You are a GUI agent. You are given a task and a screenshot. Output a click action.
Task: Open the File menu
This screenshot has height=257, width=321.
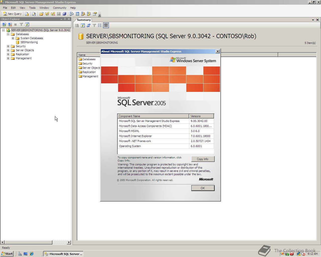coord(5,8)
